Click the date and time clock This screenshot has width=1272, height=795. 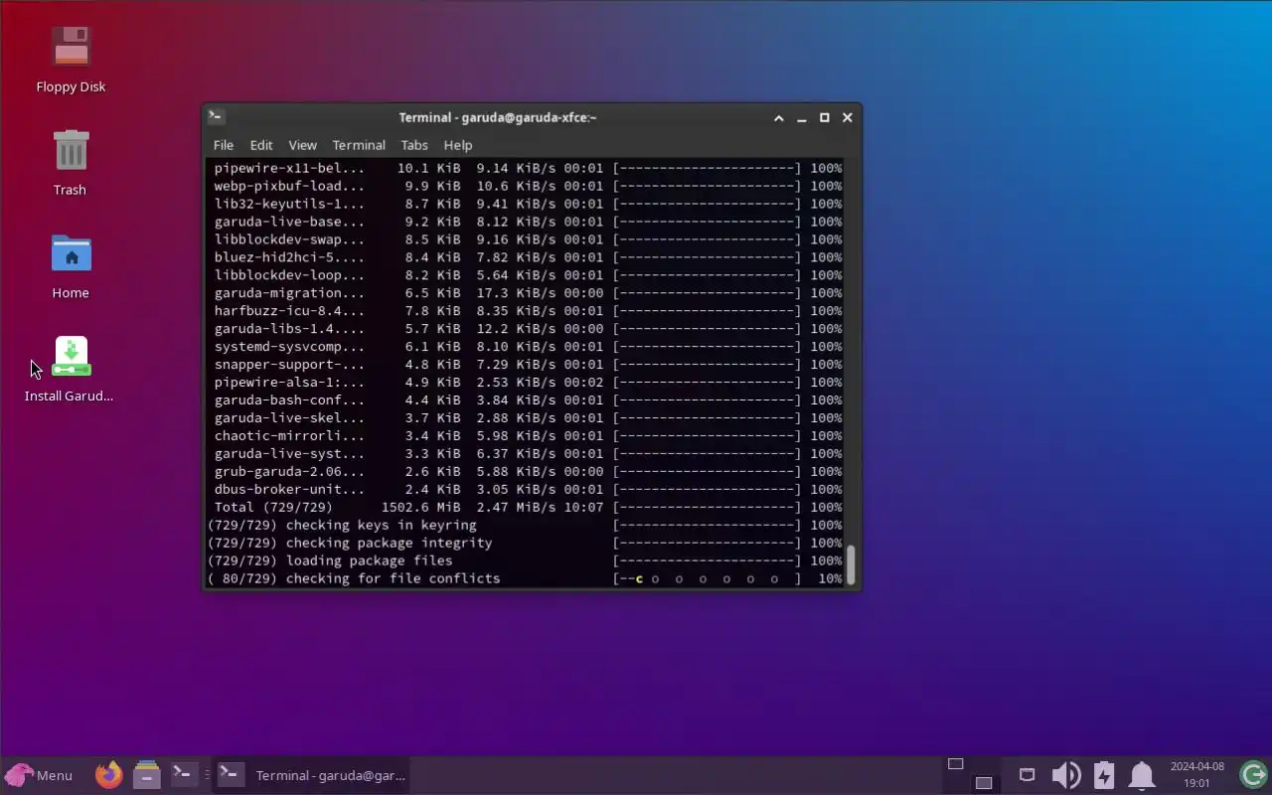[x=1196, y=774]
